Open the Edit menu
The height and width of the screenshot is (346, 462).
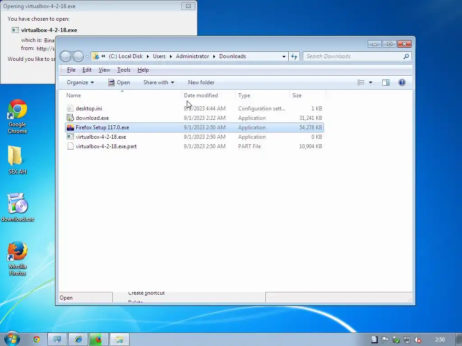(x=87, y=70)
